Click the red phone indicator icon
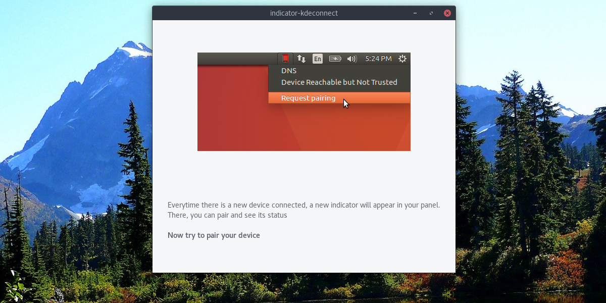 (285, 59)
